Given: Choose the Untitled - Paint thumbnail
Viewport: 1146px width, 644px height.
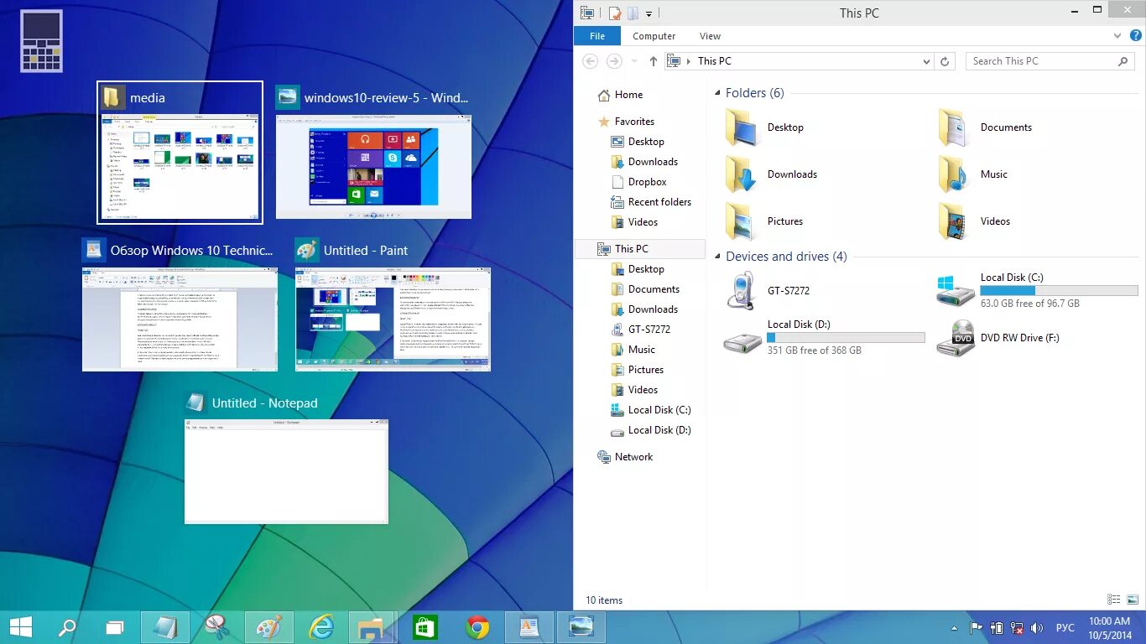Looking at the screenshot, I should 393,319.
